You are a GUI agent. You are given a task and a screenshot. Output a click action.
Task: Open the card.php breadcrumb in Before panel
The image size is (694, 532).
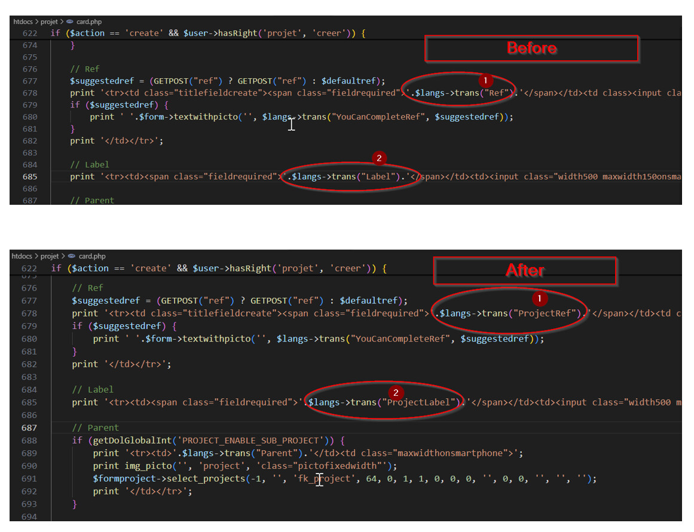point(89,21)
